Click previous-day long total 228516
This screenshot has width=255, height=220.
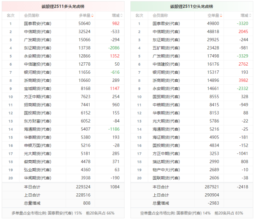pyautogui.click(x=83, y=195)
